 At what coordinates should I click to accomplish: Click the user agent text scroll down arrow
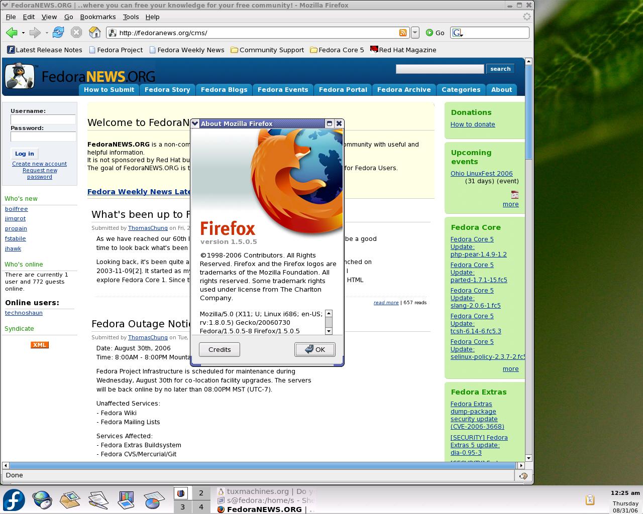(329, 331)
